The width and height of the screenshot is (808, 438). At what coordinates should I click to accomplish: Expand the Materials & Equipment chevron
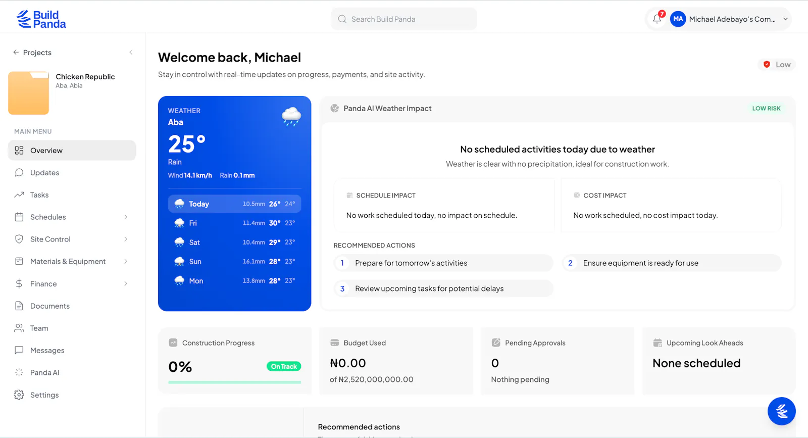click(x=126, y=262)
